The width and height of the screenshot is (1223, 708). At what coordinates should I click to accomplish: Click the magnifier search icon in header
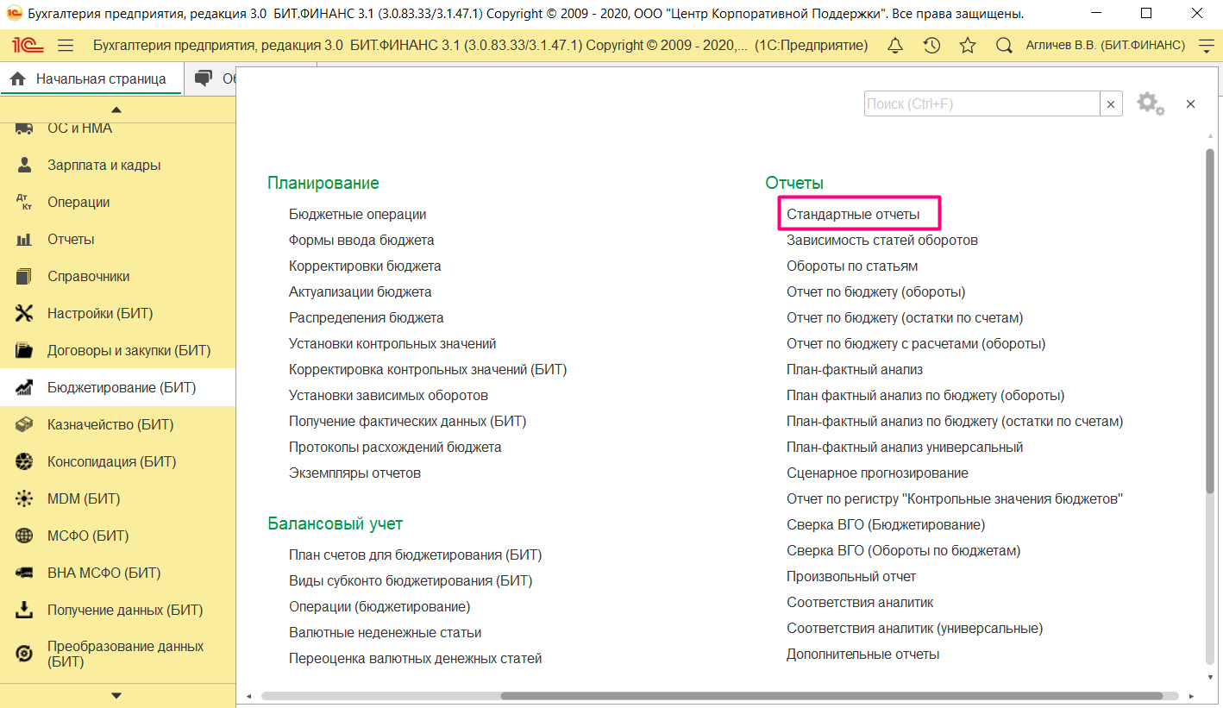click(1004, 46)
